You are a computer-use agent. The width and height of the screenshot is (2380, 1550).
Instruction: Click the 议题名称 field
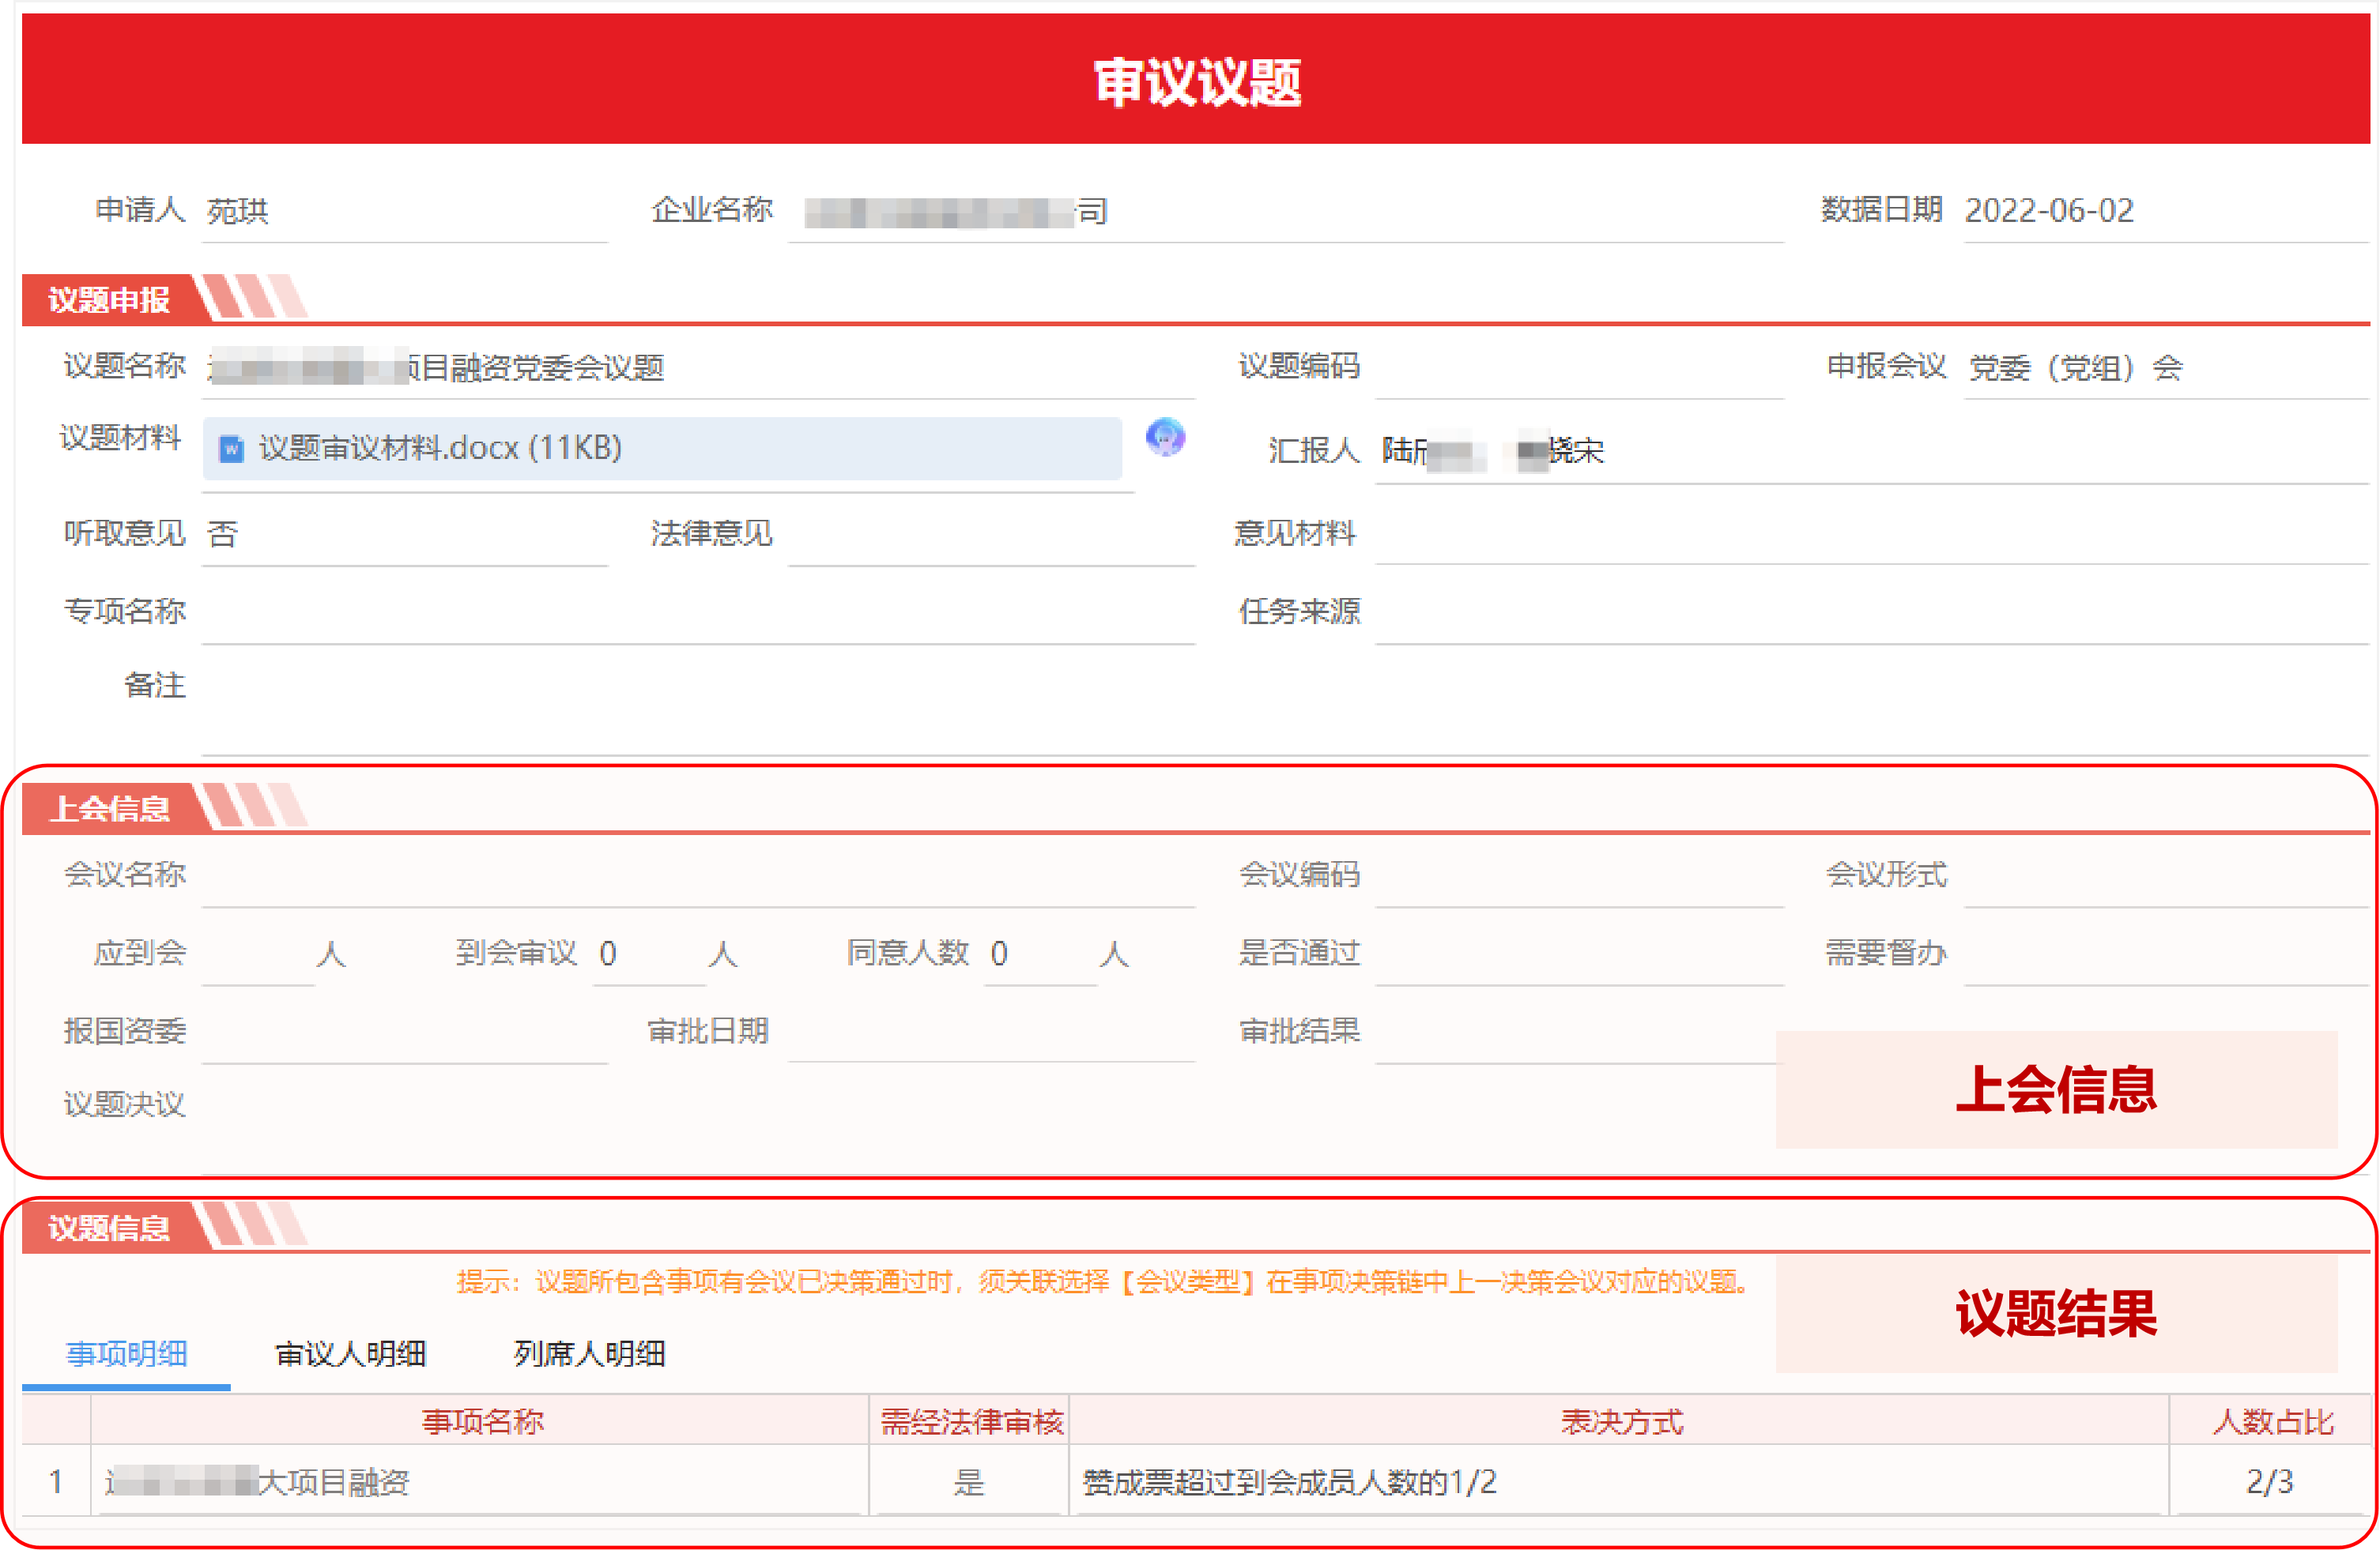(x=700, y=368)
